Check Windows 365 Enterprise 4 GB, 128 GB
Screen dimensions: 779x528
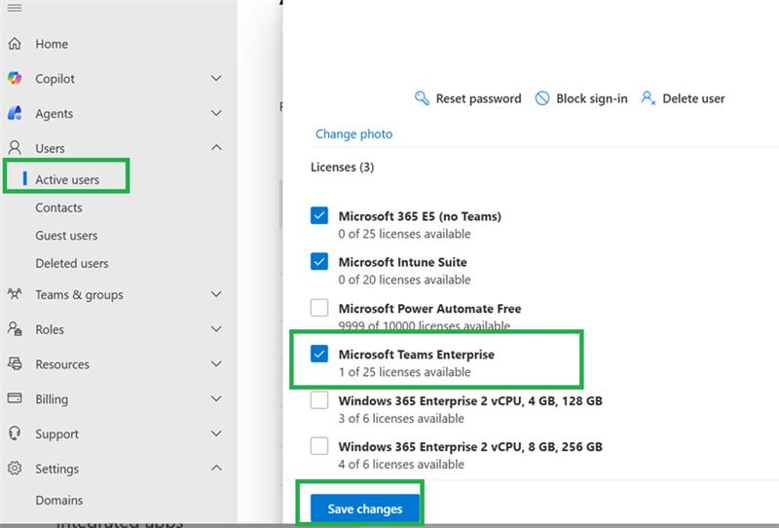coord(319,399)
